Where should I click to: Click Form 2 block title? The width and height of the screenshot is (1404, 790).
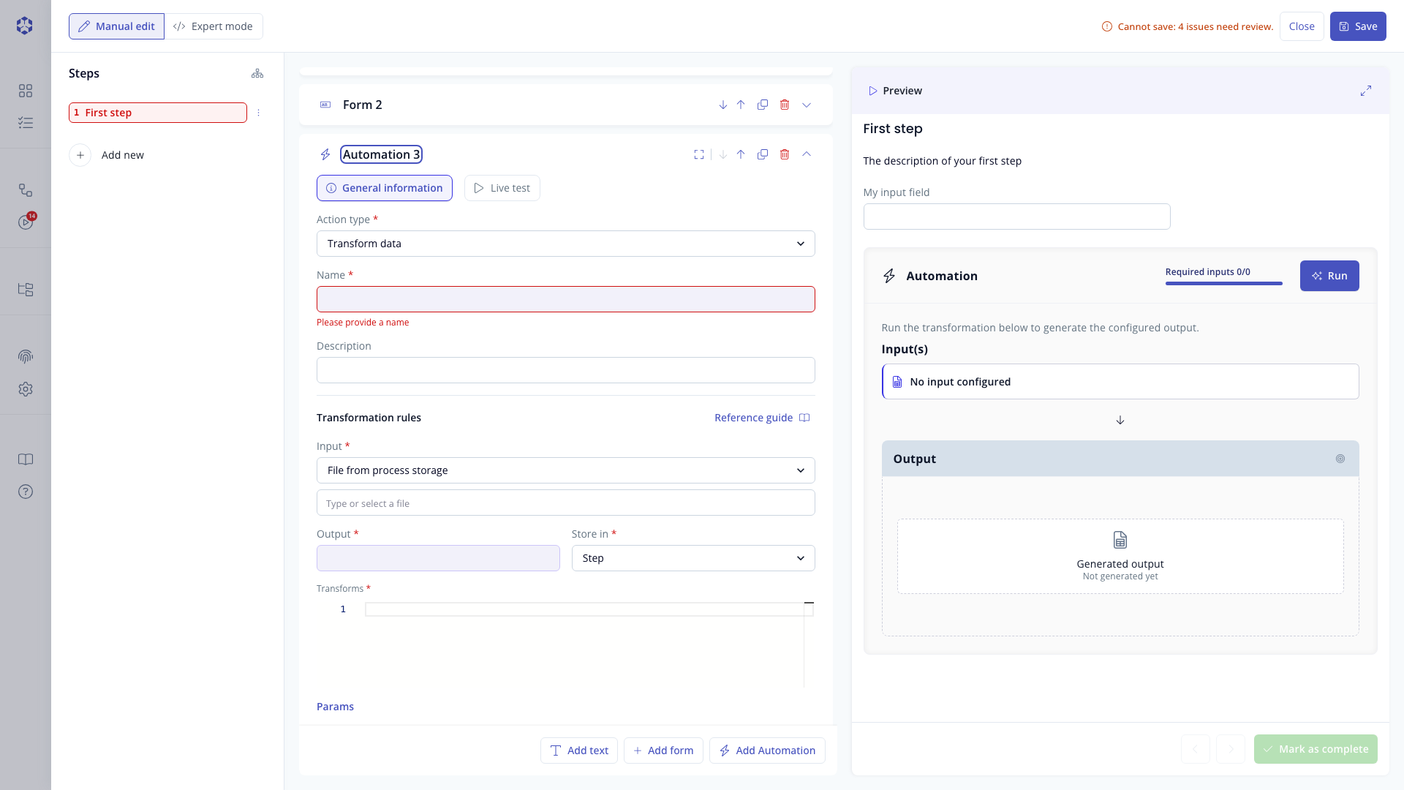coord(363,105)
